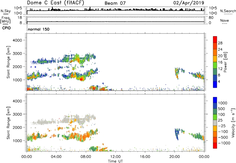Click the "CPID" row label
Viewport: 236px width, 163px height.
tap(6, 28)
